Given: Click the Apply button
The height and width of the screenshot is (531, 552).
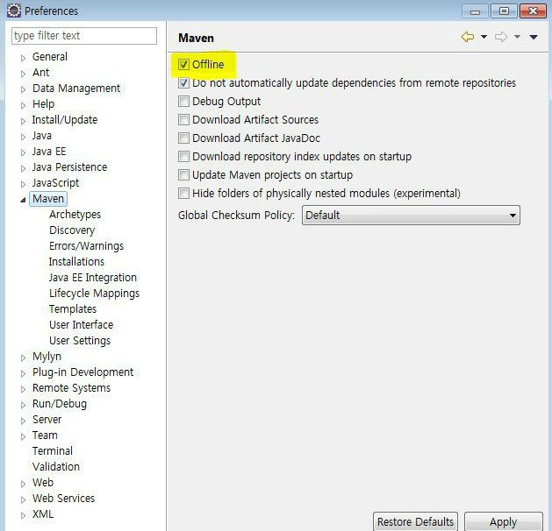Looking at the screenshot, I should (504, 522).
